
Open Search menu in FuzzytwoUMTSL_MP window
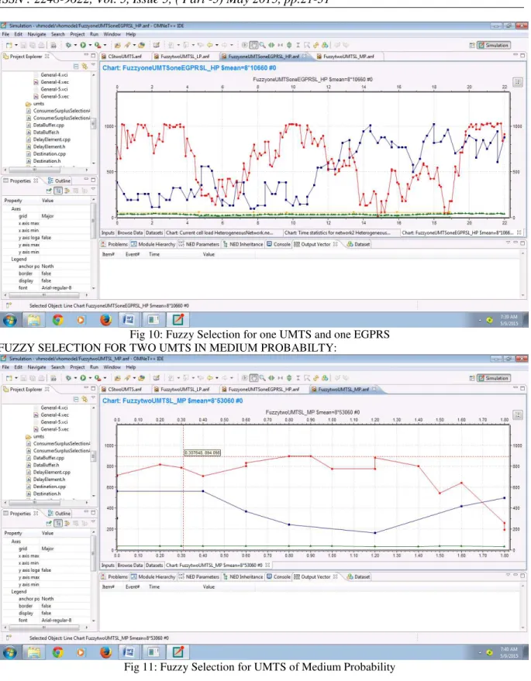[58, 367]
